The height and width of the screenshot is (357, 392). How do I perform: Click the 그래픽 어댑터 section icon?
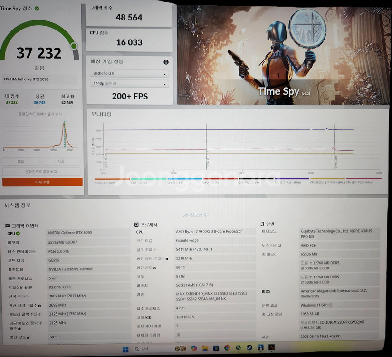coord(7,226)
